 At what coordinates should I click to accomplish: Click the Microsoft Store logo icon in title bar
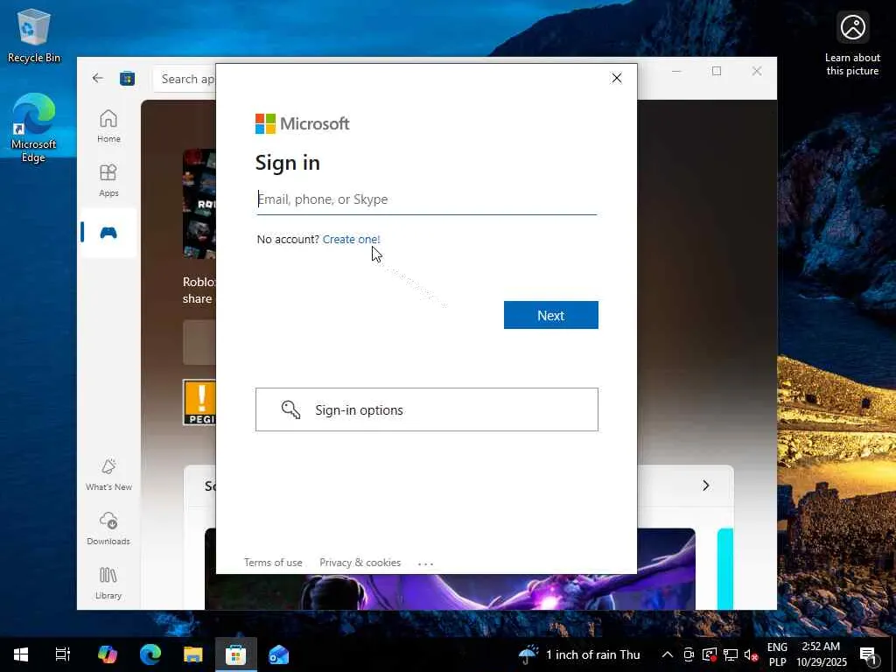(x=127, y=78)
